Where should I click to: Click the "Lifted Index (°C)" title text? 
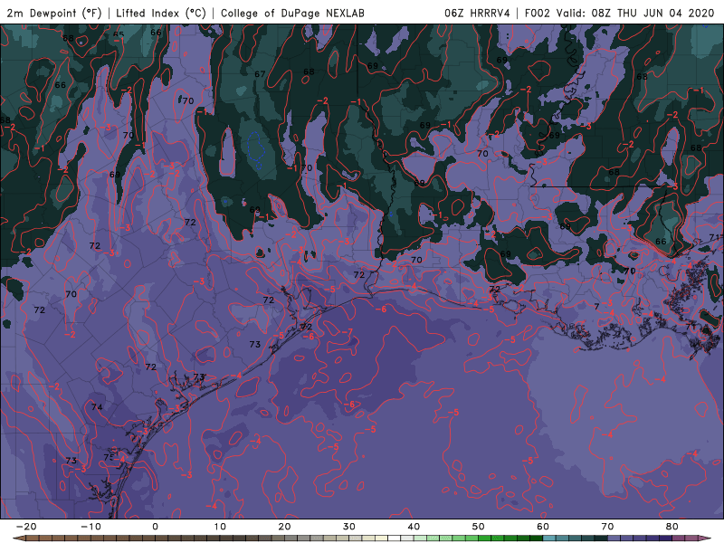pos(160,14)
